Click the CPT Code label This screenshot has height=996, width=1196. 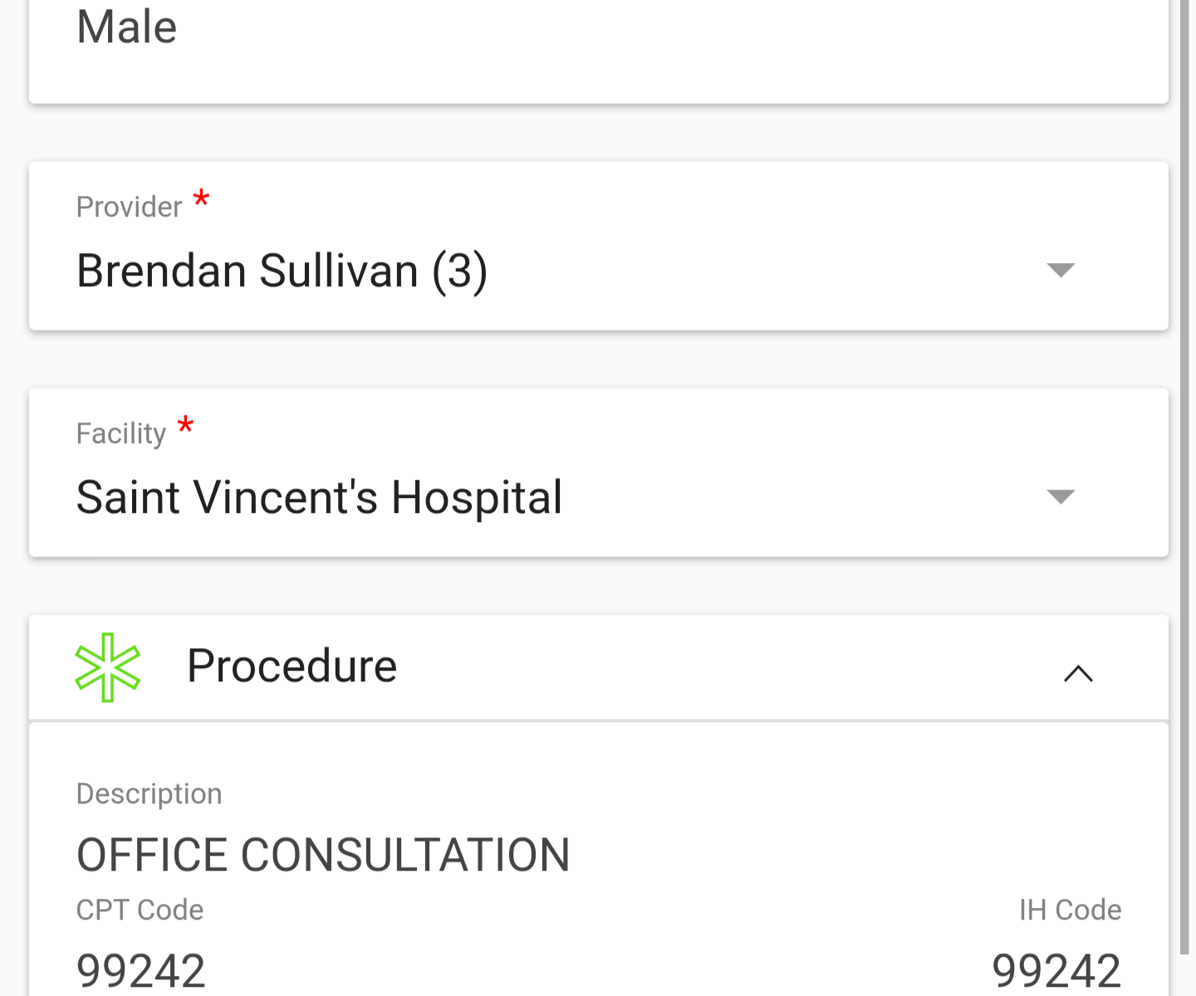point(140,910)
